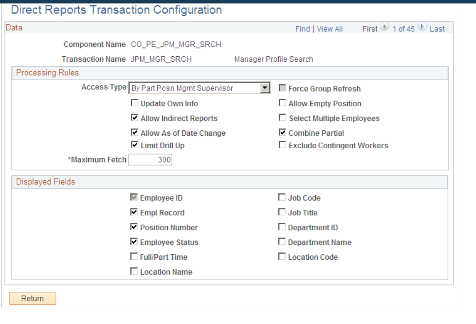Click the JPM_MGR_SRCH transaction name value

[161, 59]
